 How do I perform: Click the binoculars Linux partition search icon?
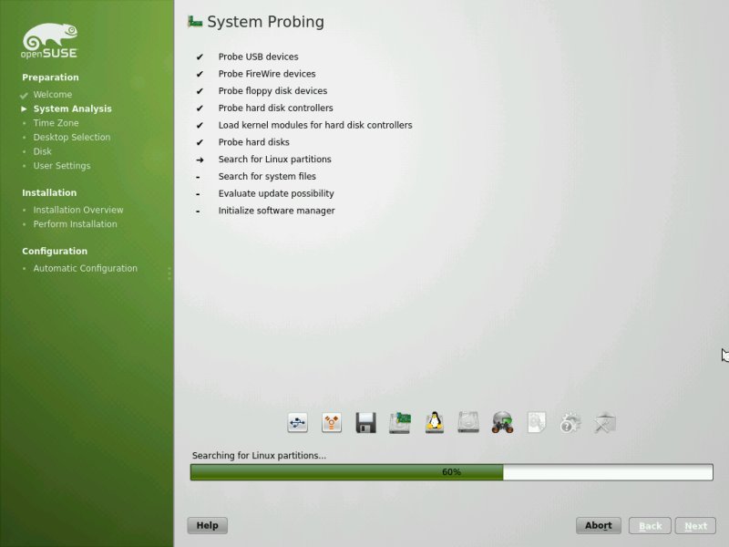pos(503,423)
